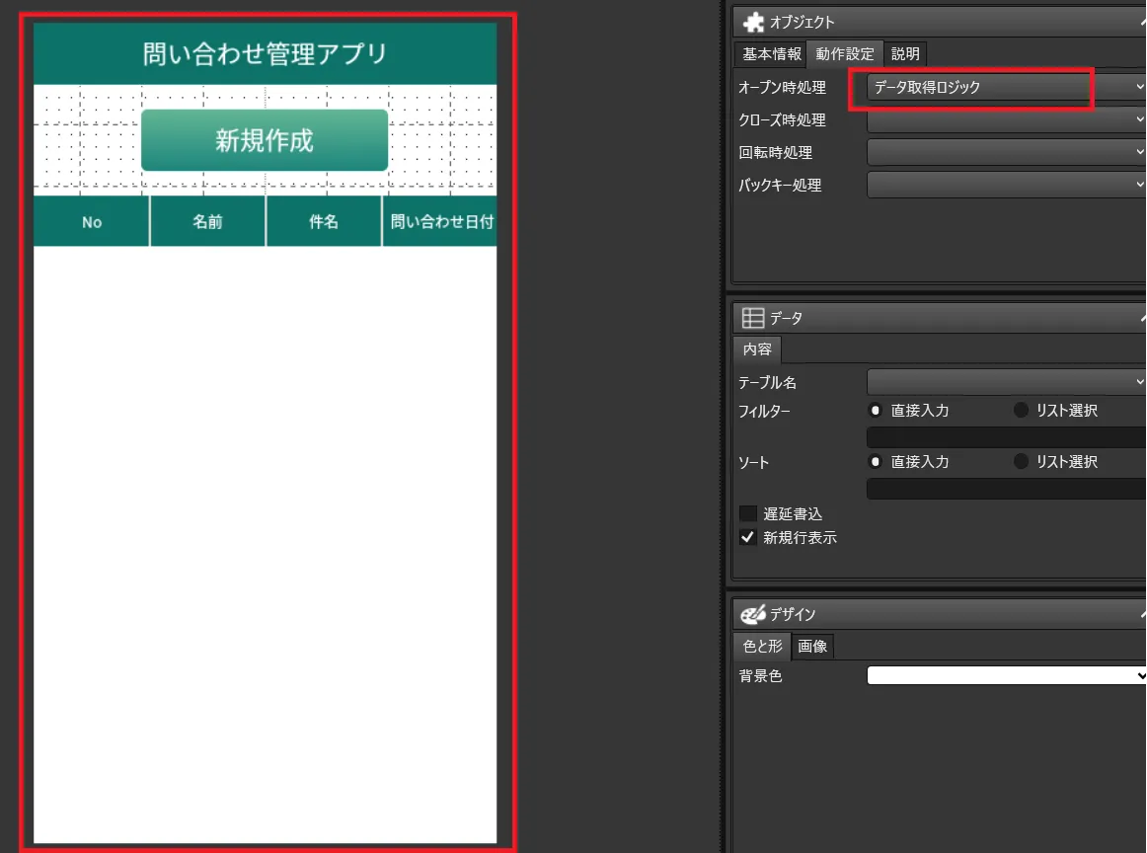This screenshot has height=853, width=1147.
Task: Select the 新規作成 button on canvas
Action: pyautogui.click(x=265, y=140)
